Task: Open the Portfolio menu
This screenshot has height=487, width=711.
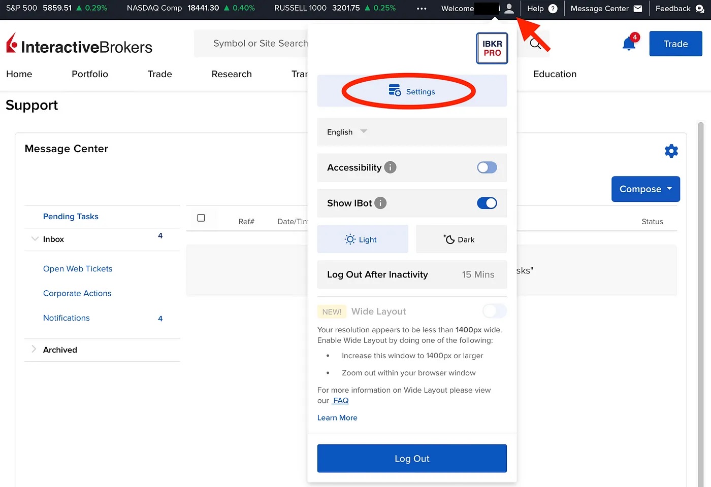Action: [x=90, y=74]
